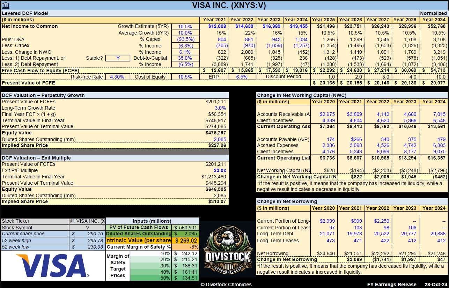The height and width of the screenshot is (288, 449).
Task: Select Exit Multiple Equity Value $646,505
Action: click(216, 189)
